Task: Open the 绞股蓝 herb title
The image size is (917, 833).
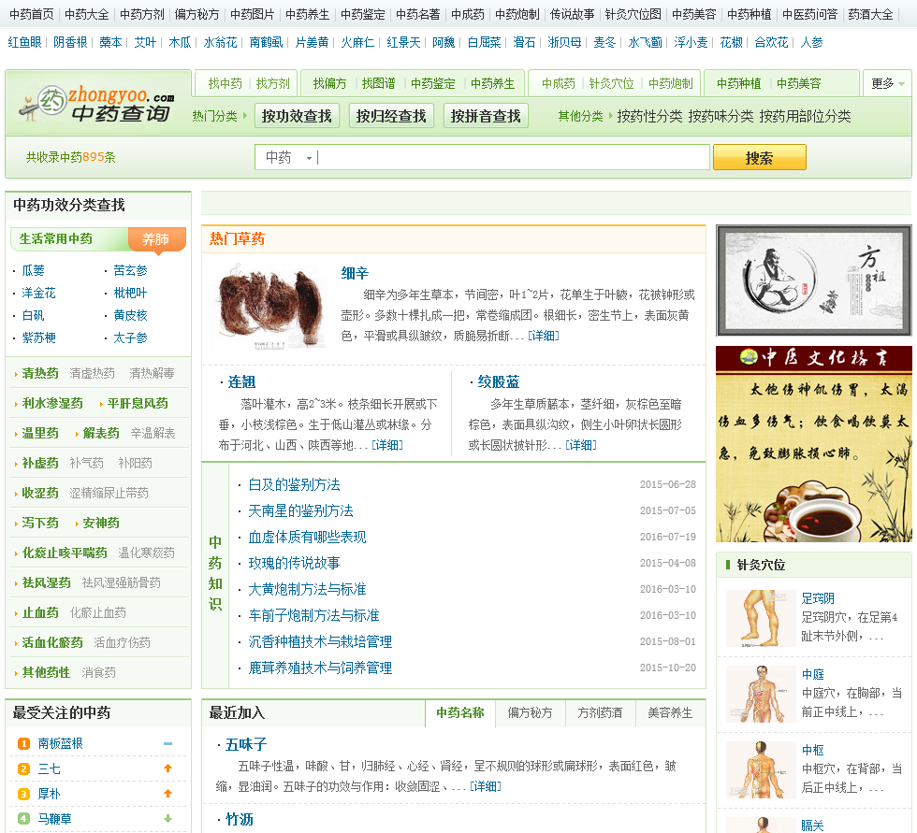Action: 498,382
